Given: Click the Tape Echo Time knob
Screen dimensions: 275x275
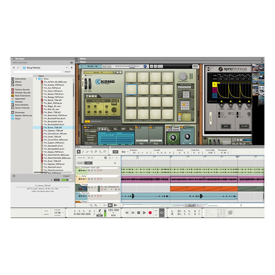Looking at the screenshot, I should [x=173, y=137].
